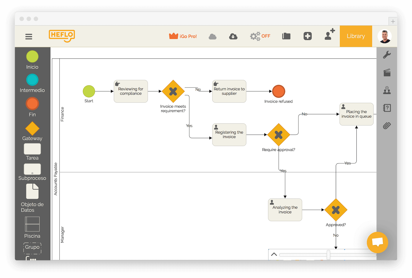Click the add new plus icon
The height and width of the screenshot is (278, 412).
click(308, 36)
